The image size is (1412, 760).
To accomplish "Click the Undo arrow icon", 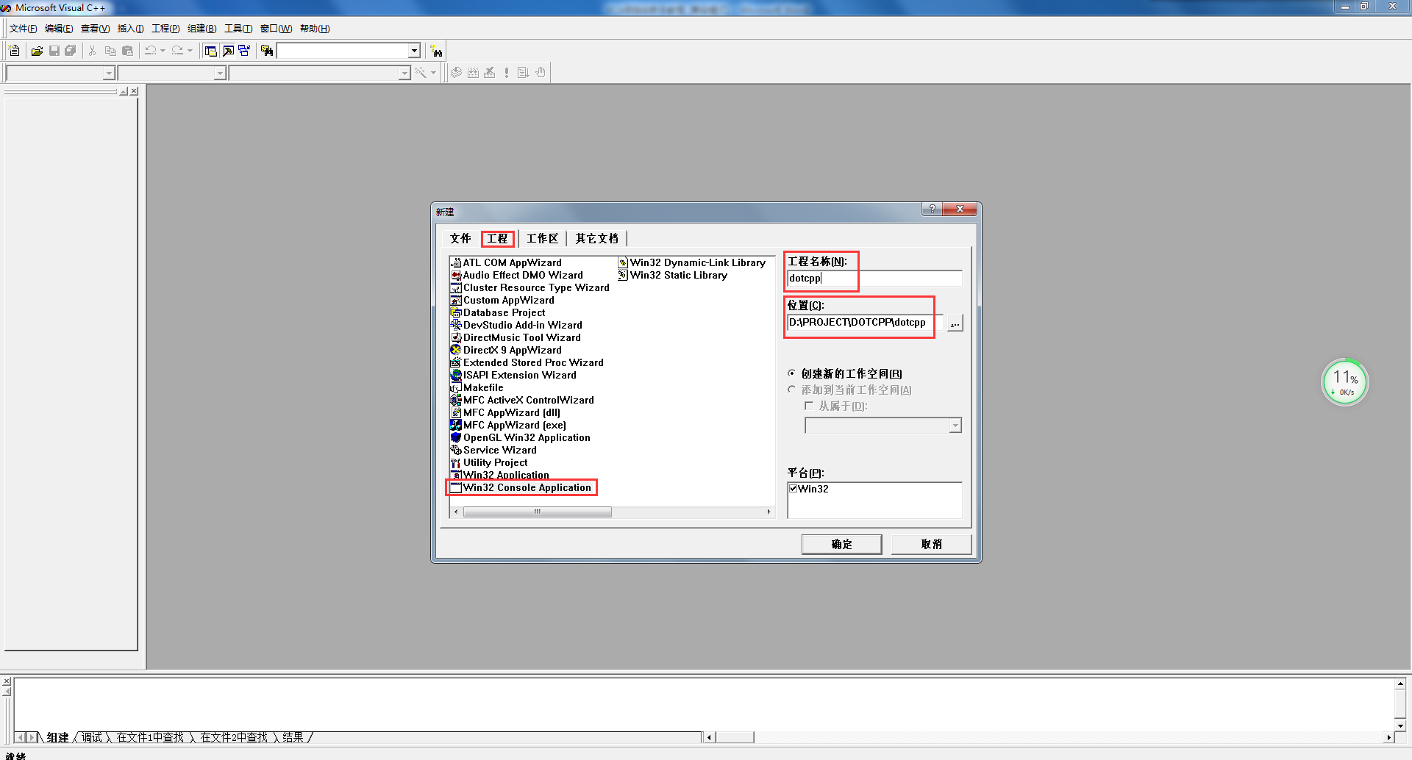I will pyautogui.click(x=150, y=51).
